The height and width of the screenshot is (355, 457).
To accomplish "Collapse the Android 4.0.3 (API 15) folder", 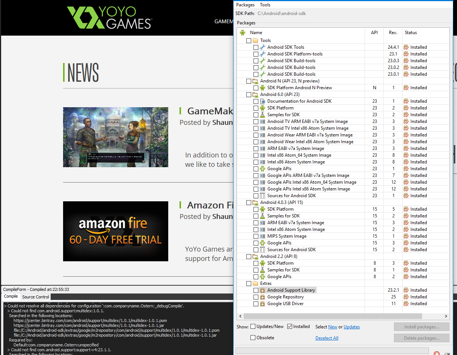I will pos(255,202).
